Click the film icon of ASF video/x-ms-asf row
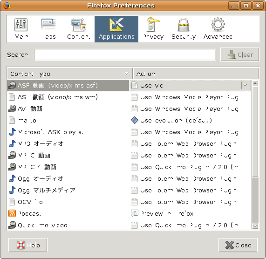Viewport: 266px width, 259px height. click(x=12, y=85)
